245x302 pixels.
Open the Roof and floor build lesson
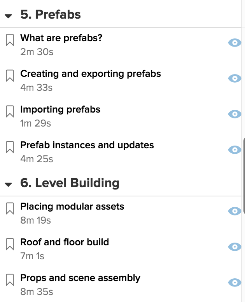[x=65, y=242]
